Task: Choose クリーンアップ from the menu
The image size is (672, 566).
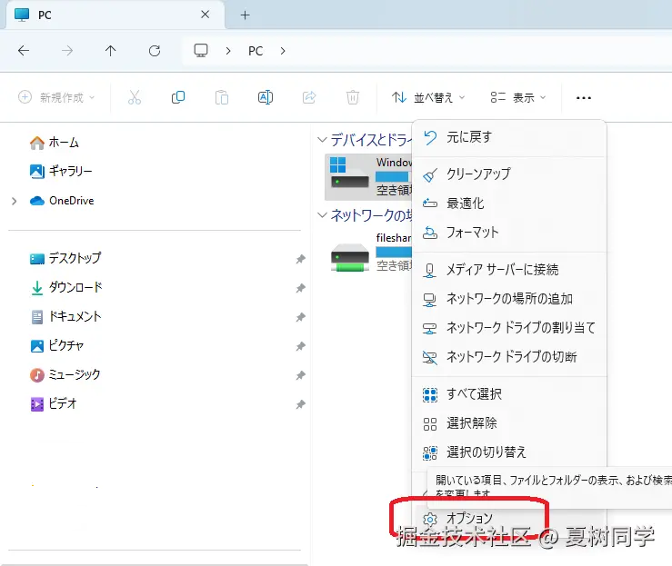Action: tap(509, 174)
